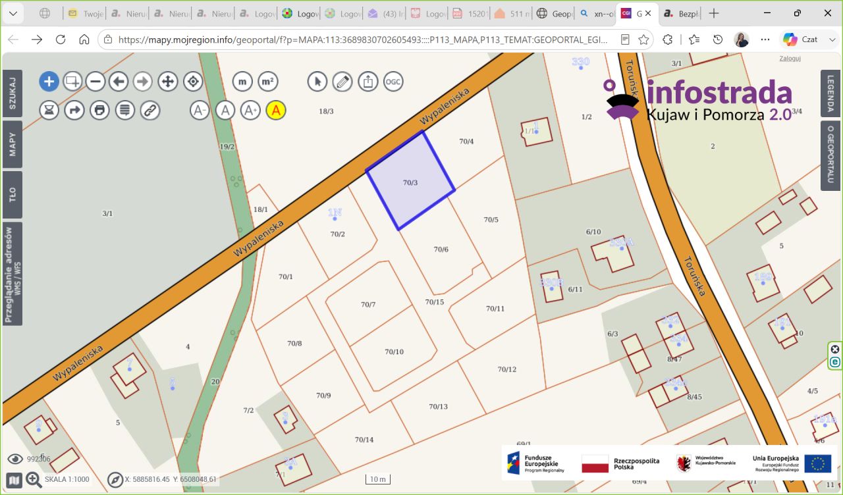Toggle the yellow highlighted A button
The height and width of the screenshot is (495, 843).
coord(276,110)
